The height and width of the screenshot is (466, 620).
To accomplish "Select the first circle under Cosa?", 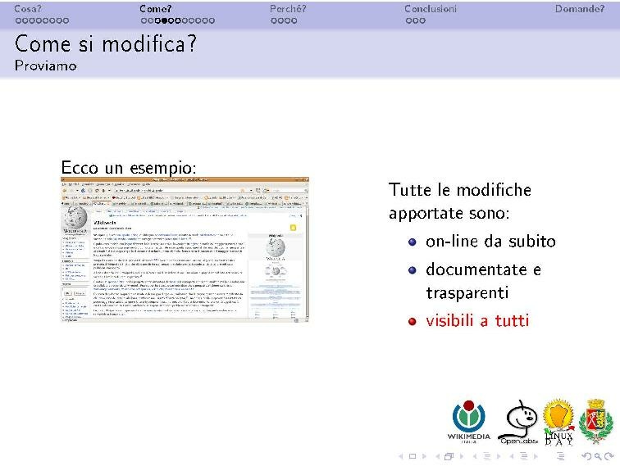I will (x=19, y=20).
